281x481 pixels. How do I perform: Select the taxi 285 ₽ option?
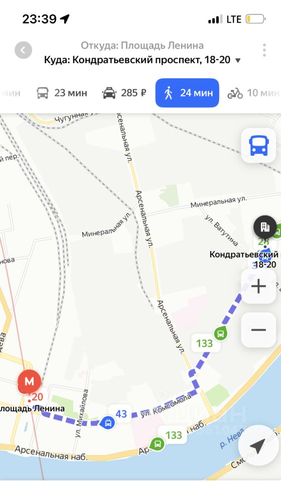pos(124,93)
